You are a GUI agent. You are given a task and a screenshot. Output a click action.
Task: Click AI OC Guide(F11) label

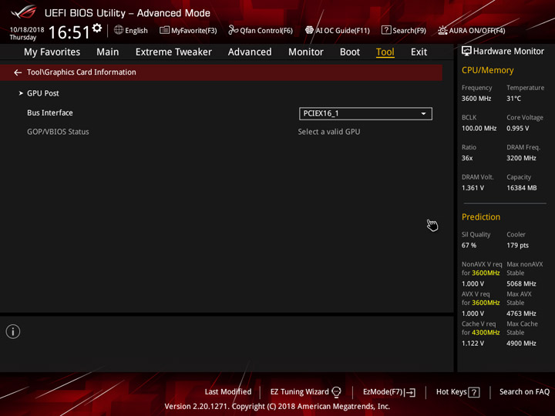tap(342, 30)
